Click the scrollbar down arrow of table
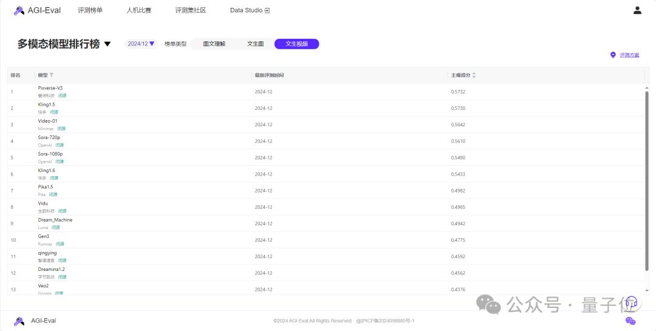 [647, 290]
